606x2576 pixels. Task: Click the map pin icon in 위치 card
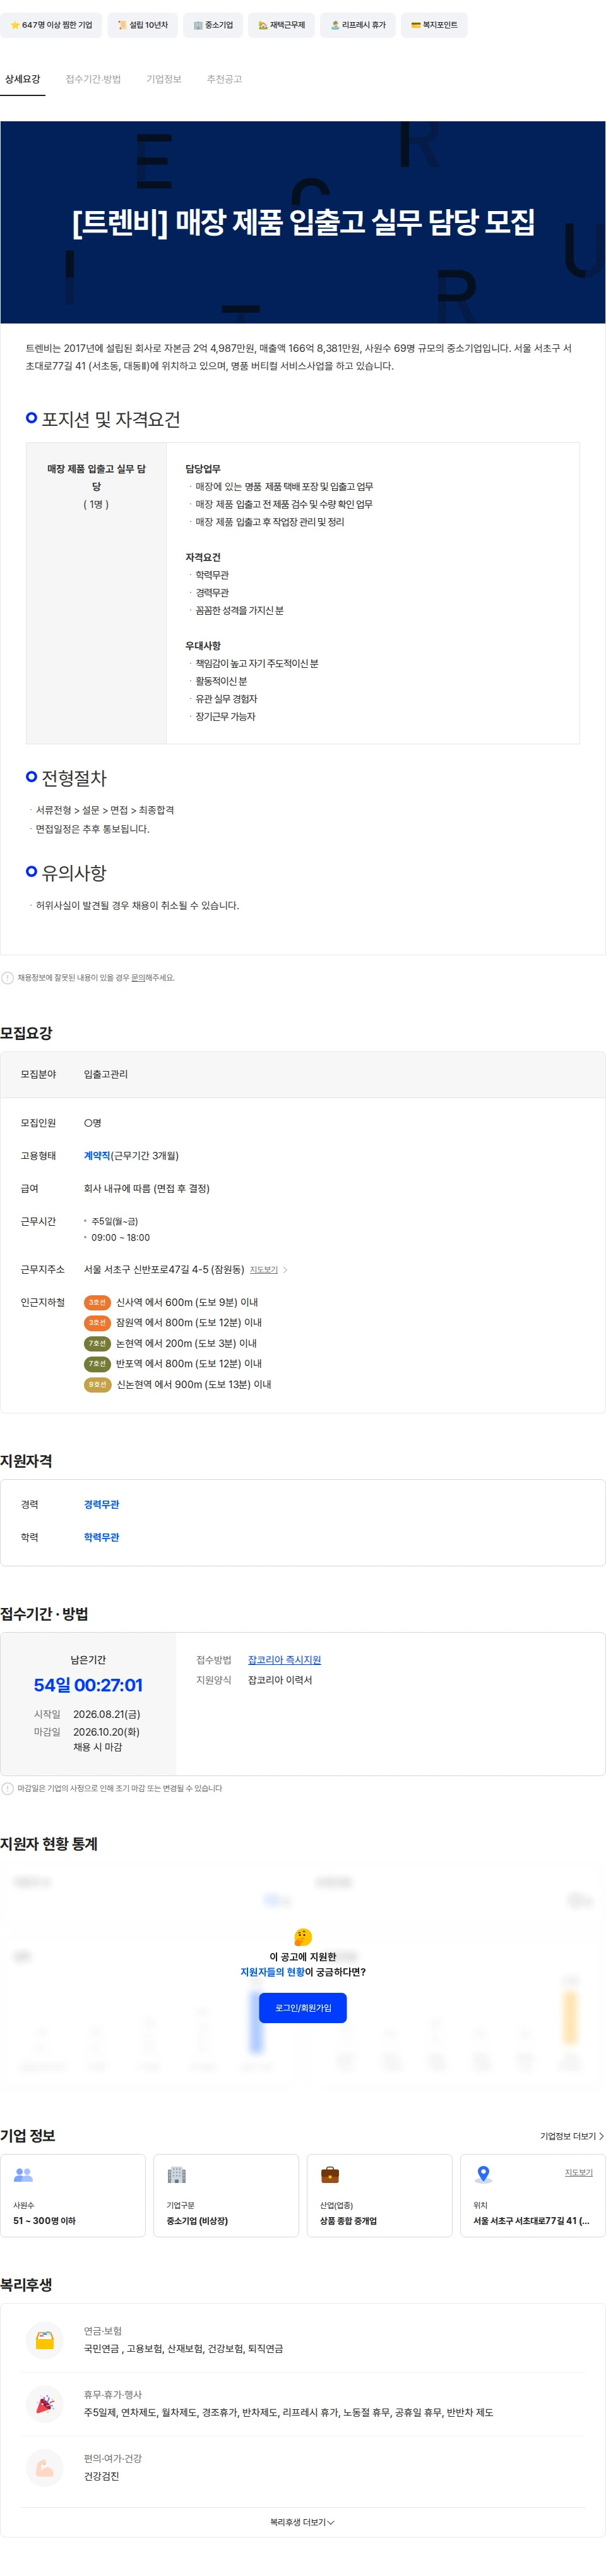(x=483, y=2175)
